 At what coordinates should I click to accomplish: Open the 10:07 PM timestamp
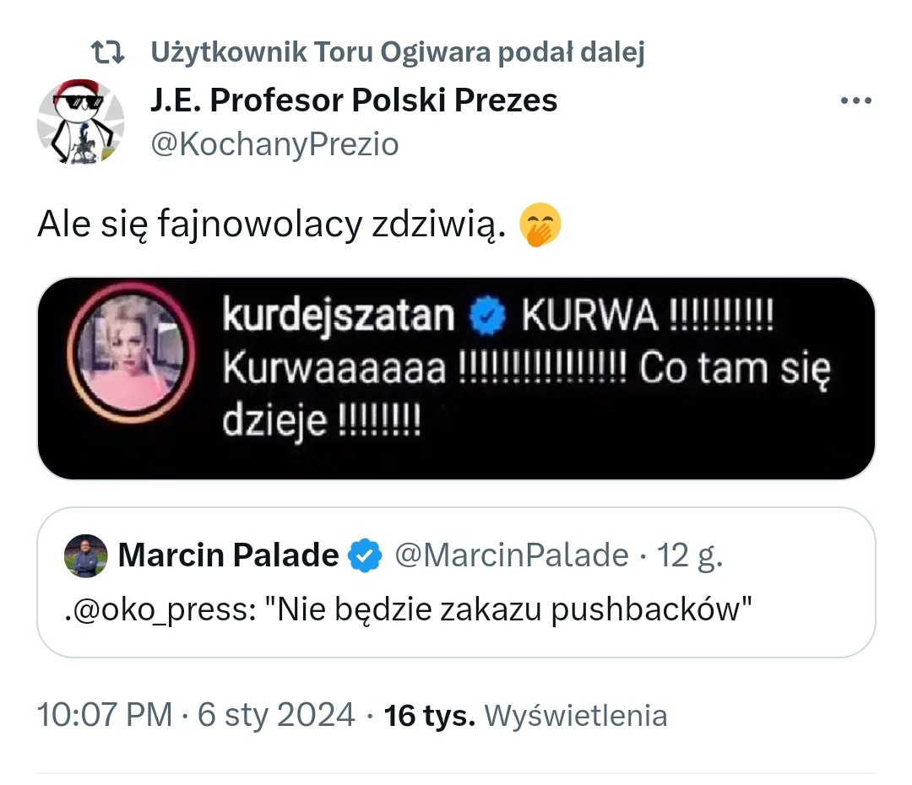point(105,715)
